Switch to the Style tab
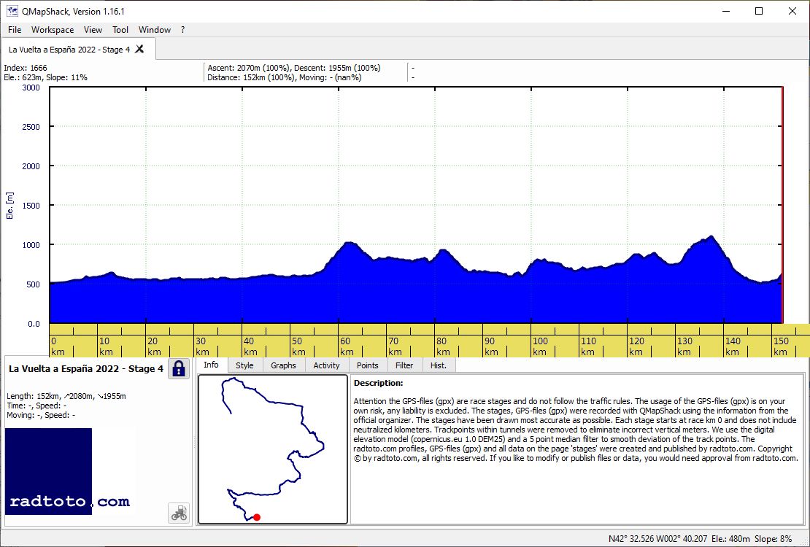 [x=245, y=365]
